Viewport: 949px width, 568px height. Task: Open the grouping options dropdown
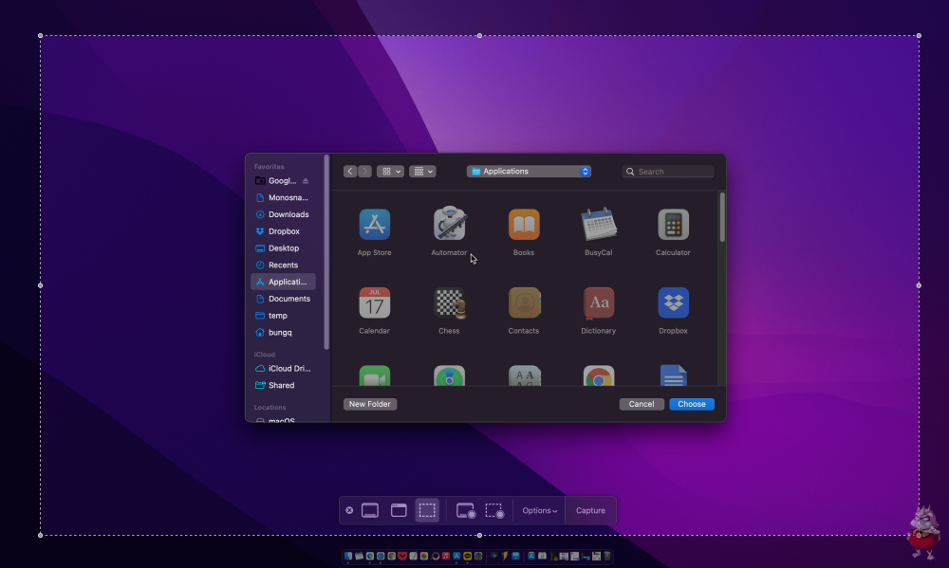[422, 172]
